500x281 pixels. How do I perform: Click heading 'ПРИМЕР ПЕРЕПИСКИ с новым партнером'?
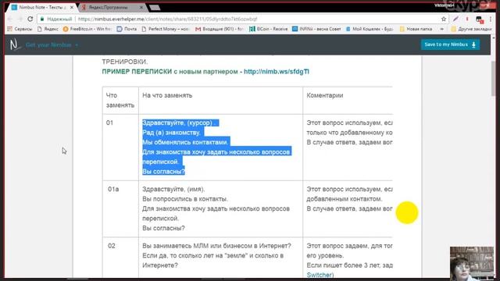coord(170,72)
